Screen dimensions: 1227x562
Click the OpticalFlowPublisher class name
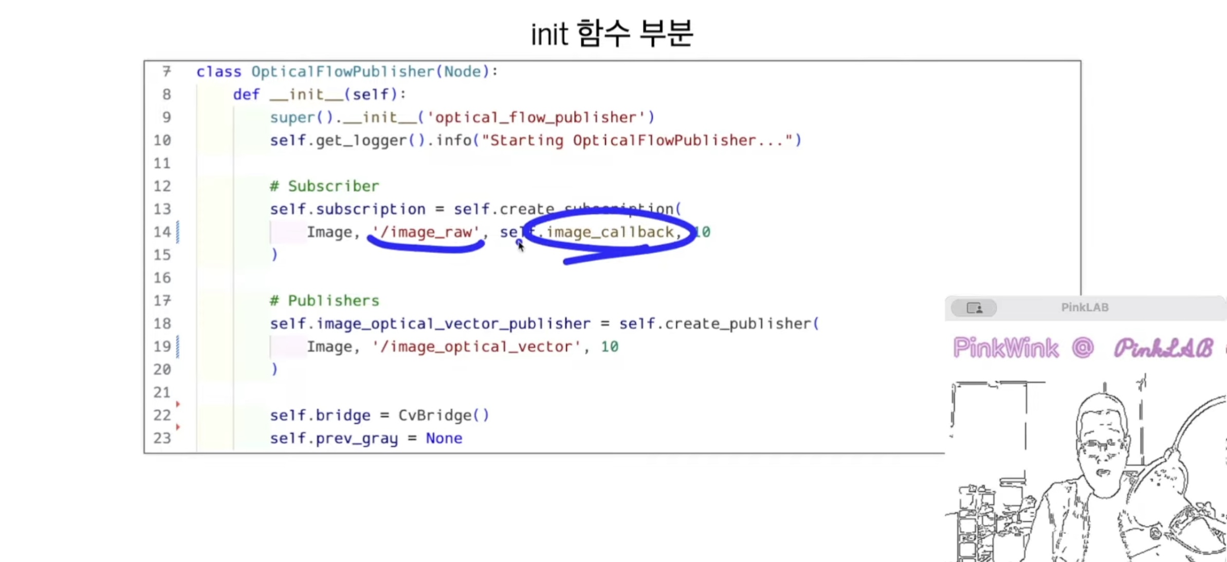[343, 71]
